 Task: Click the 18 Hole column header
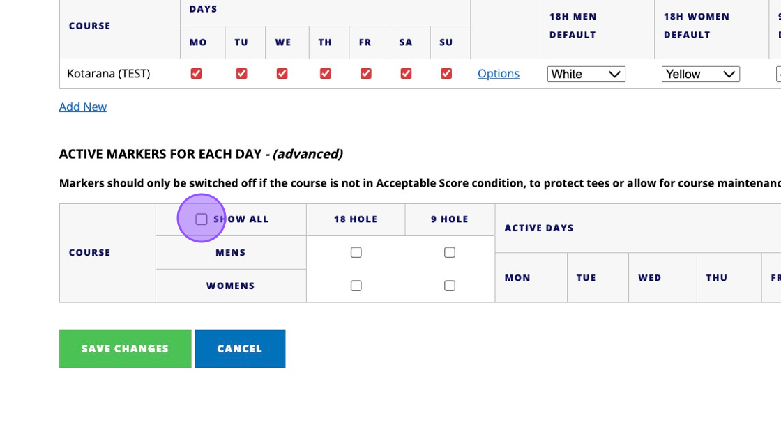pyautogui.click(x=355, y=219)
